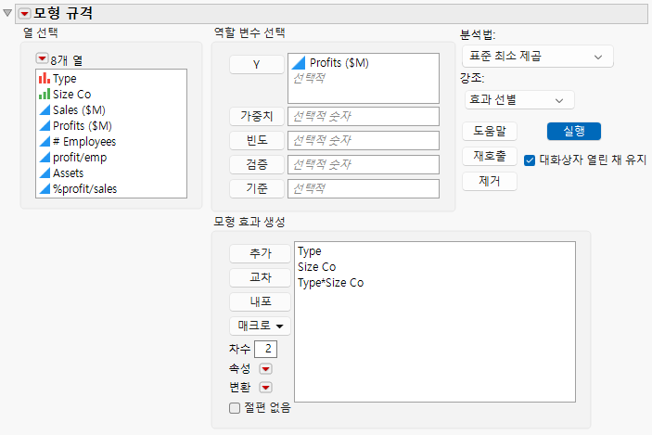Click the 교차 button
Viewport: 652px width, 435px height.
pyautogui.click(x=260, y=277)
